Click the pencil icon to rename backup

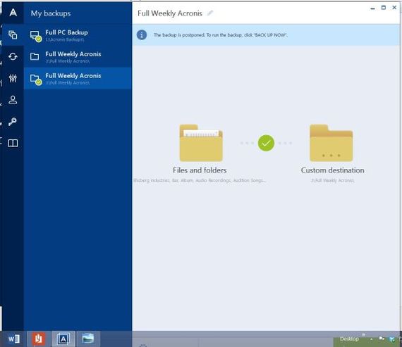pos(210,13)
